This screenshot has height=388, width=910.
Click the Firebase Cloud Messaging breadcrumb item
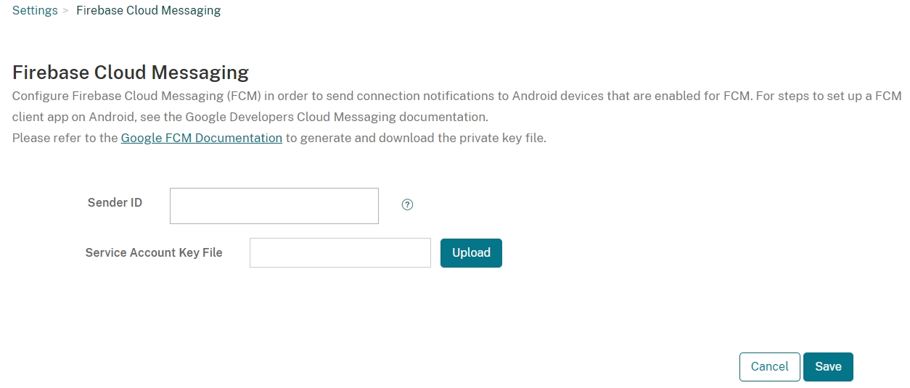(148, 11)
